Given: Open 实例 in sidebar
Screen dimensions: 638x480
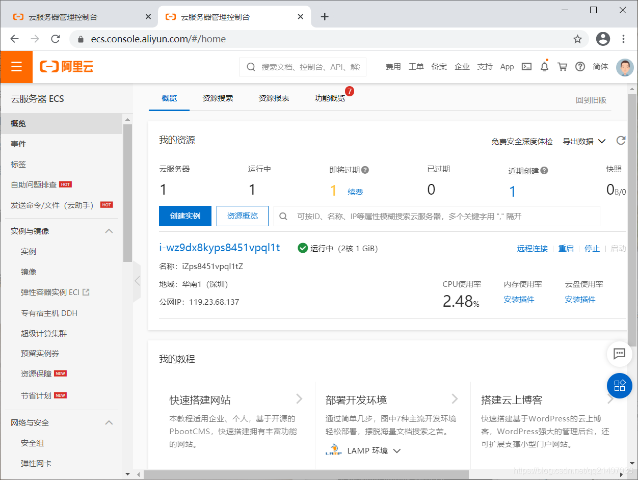Looking at the screenshot, I should (x=29, y=251).
